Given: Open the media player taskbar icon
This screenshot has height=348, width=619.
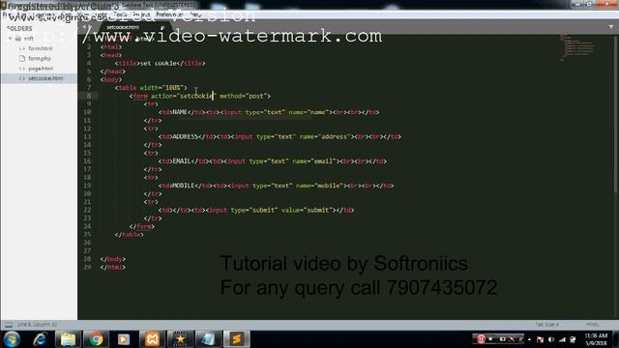Looking at the screenshot, I should (x=124, y=339).
